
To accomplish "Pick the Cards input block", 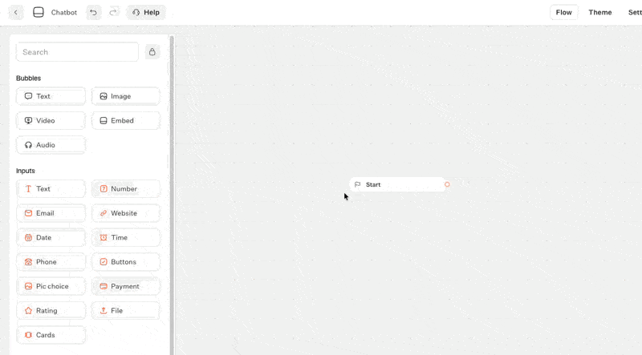I will click(x=51, y=335).
